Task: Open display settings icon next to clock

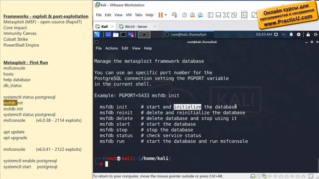Action: [276, 34]
